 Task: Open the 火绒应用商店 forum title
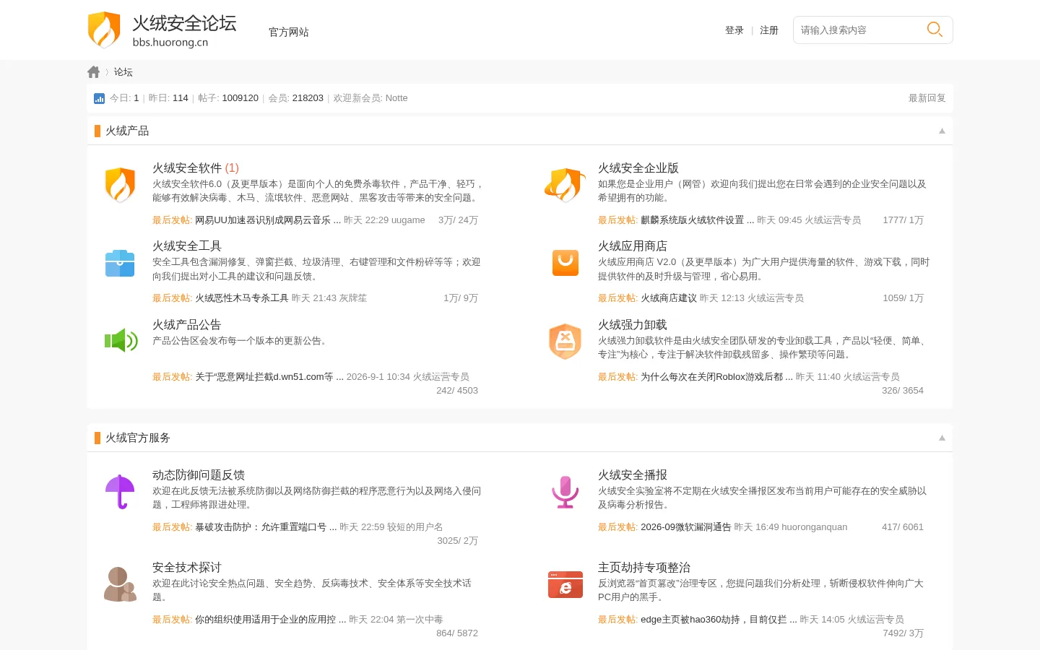coord(633,246)
